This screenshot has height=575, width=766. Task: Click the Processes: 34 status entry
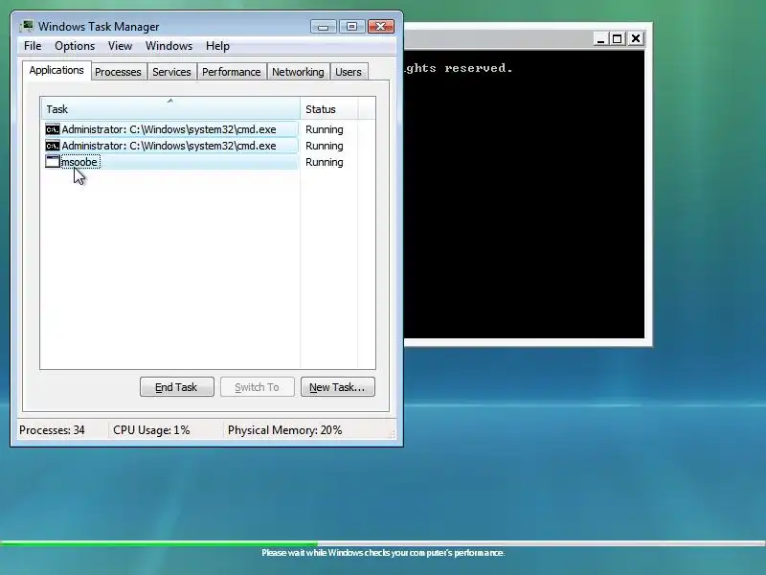pyautogui.click(x=52, y=430)
